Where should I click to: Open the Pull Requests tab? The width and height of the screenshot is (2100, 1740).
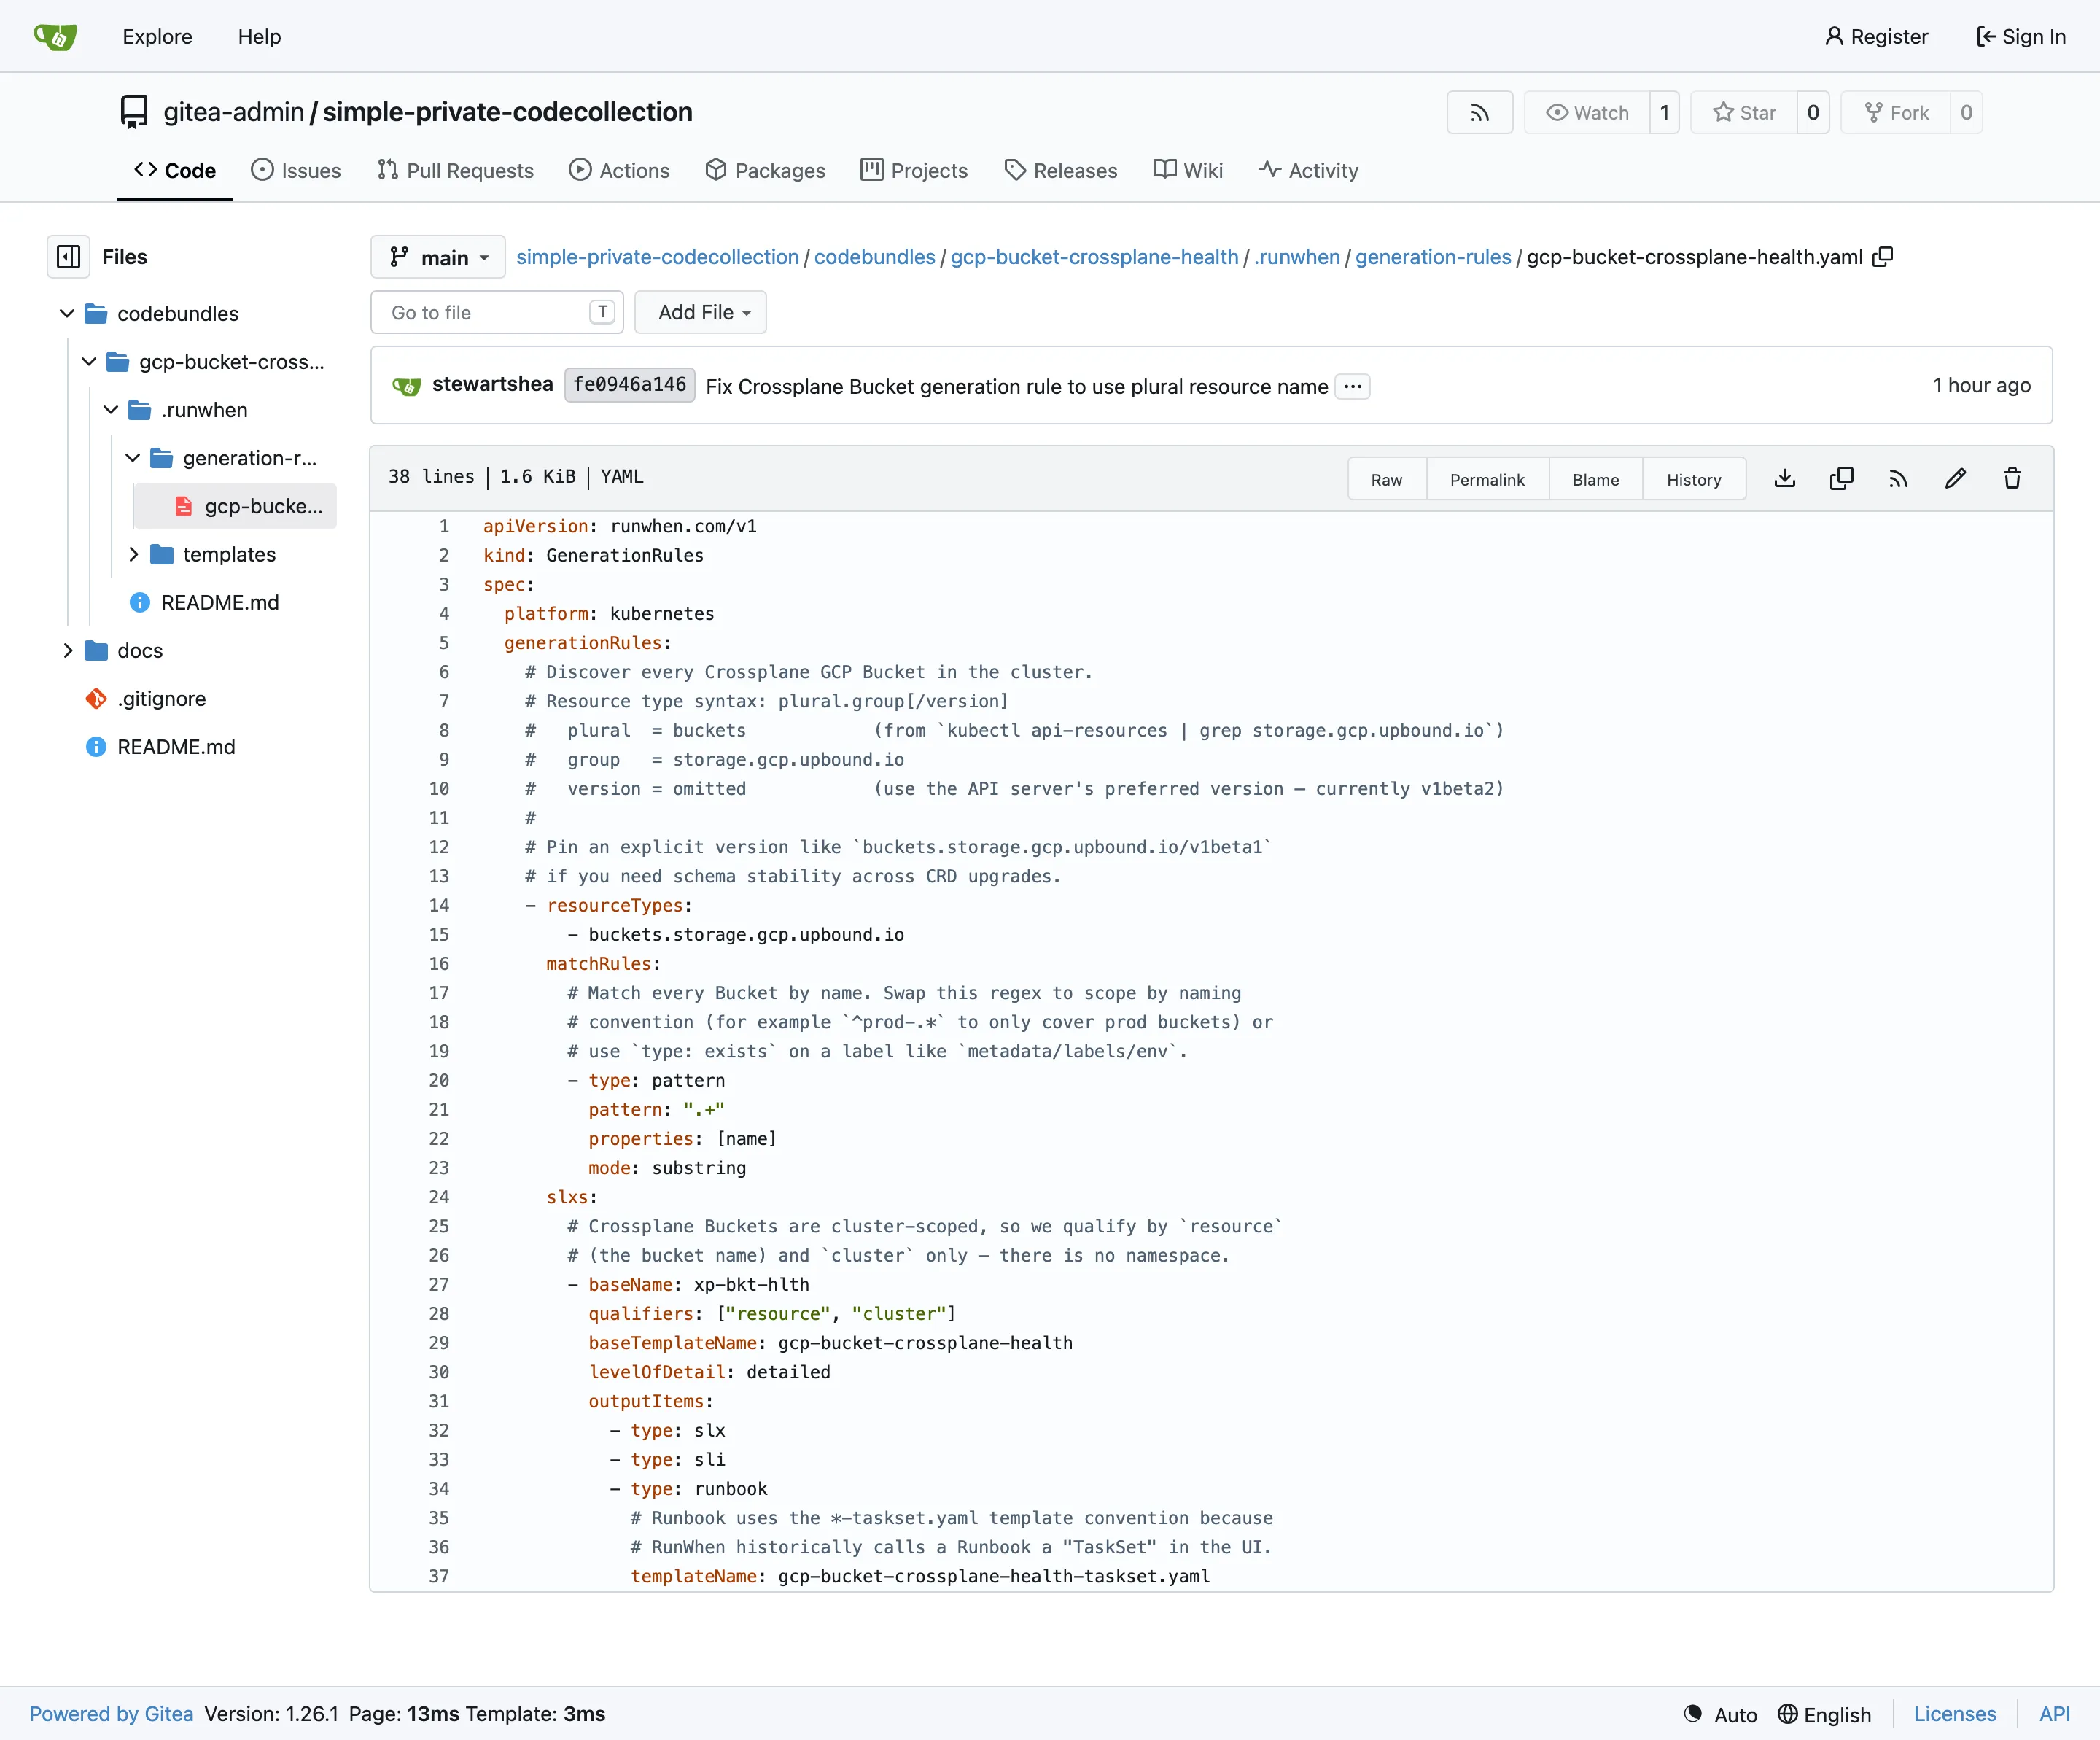tap(455, 171)
